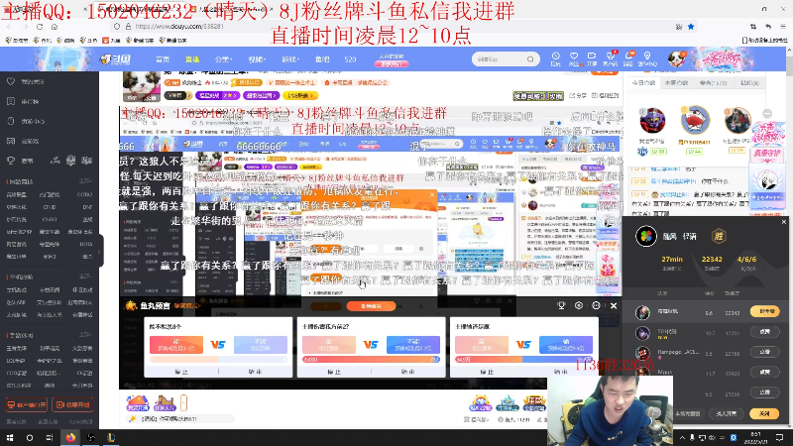Click the highlighted yellow button in first player row
Viewport: 793px width, 446px height.
click(x=765, y=311)
